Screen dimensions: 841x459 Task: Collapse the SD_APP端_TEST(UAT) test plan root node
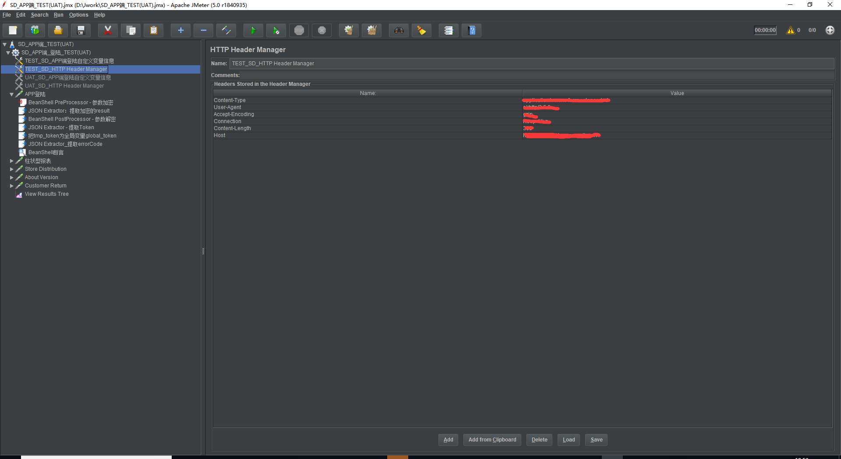point(5,44)
